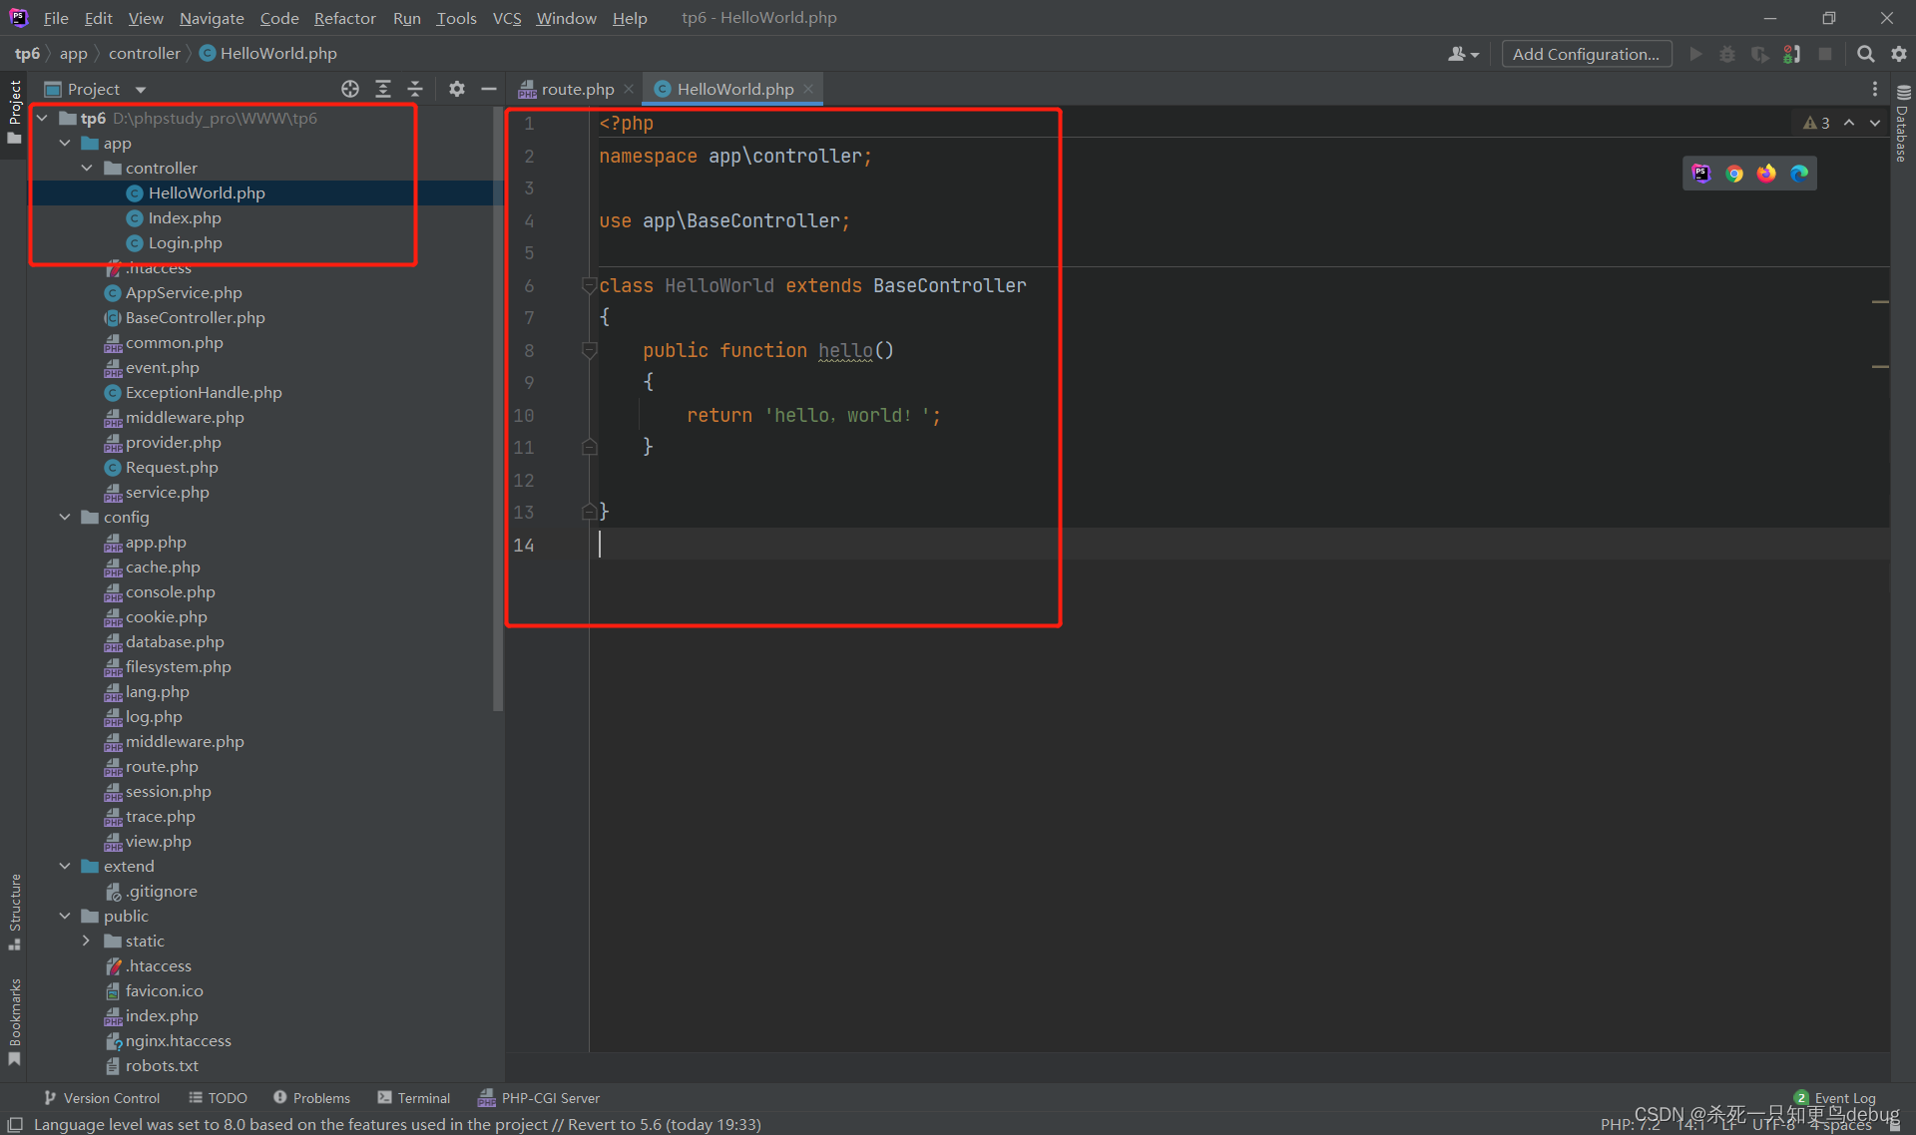Click editor tabs three-dots options icon
Viewport: 1916px width, 1135px height.
(x=1875, y=89)
